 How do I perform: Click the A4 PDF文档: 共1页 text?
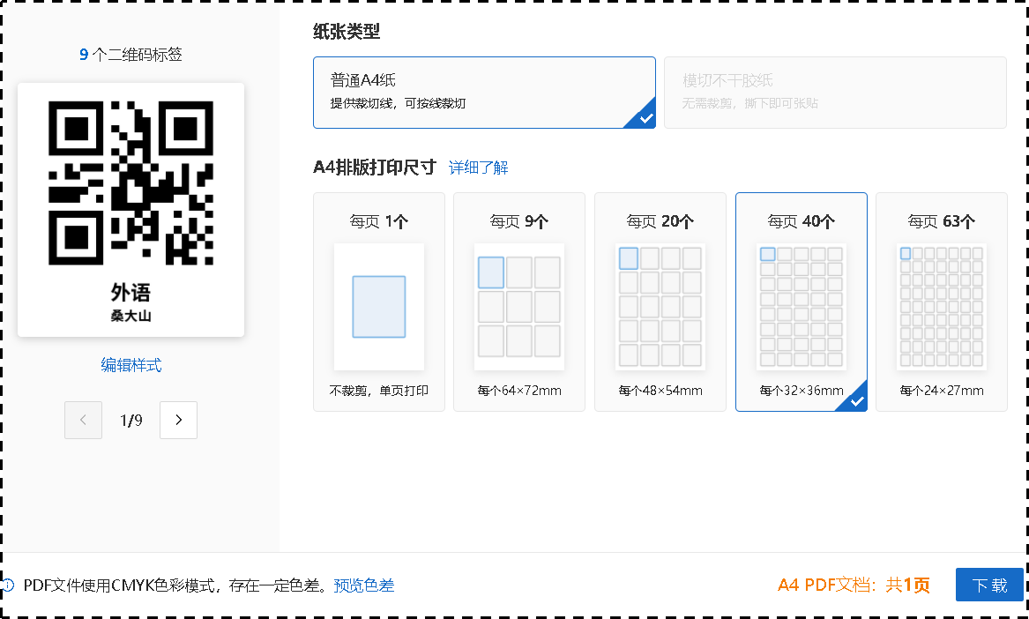tap(854, 585)
